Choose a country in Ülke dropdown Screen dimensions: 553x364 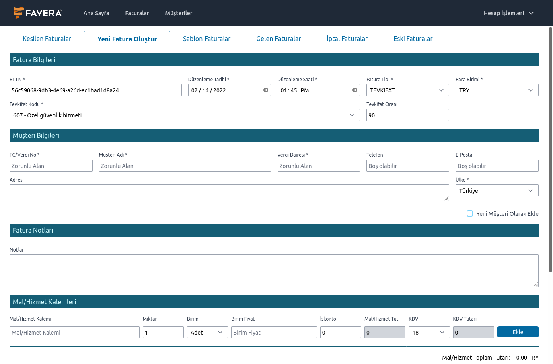[x=497, y=190]
